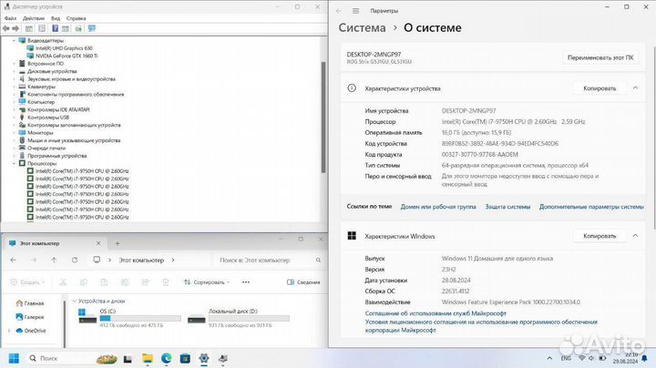The width and height of the screenshot is (656, 368).
Task: Open Explorer more options ellipsis
Action: pos(246,282)
